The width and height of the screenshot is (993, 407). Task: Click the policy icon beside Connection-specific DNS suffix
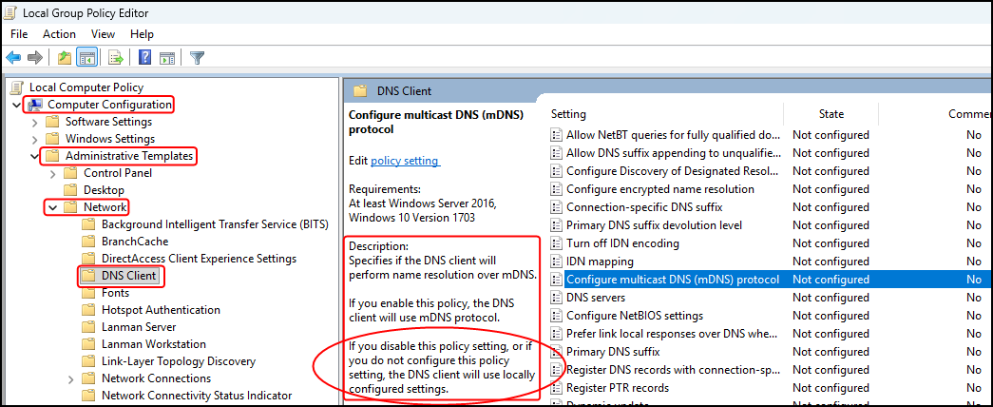click(557, 207)
